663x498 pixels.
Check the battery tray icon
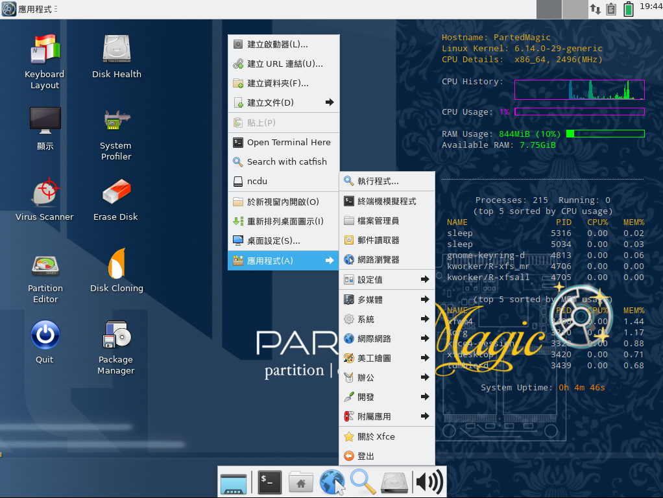629,9
